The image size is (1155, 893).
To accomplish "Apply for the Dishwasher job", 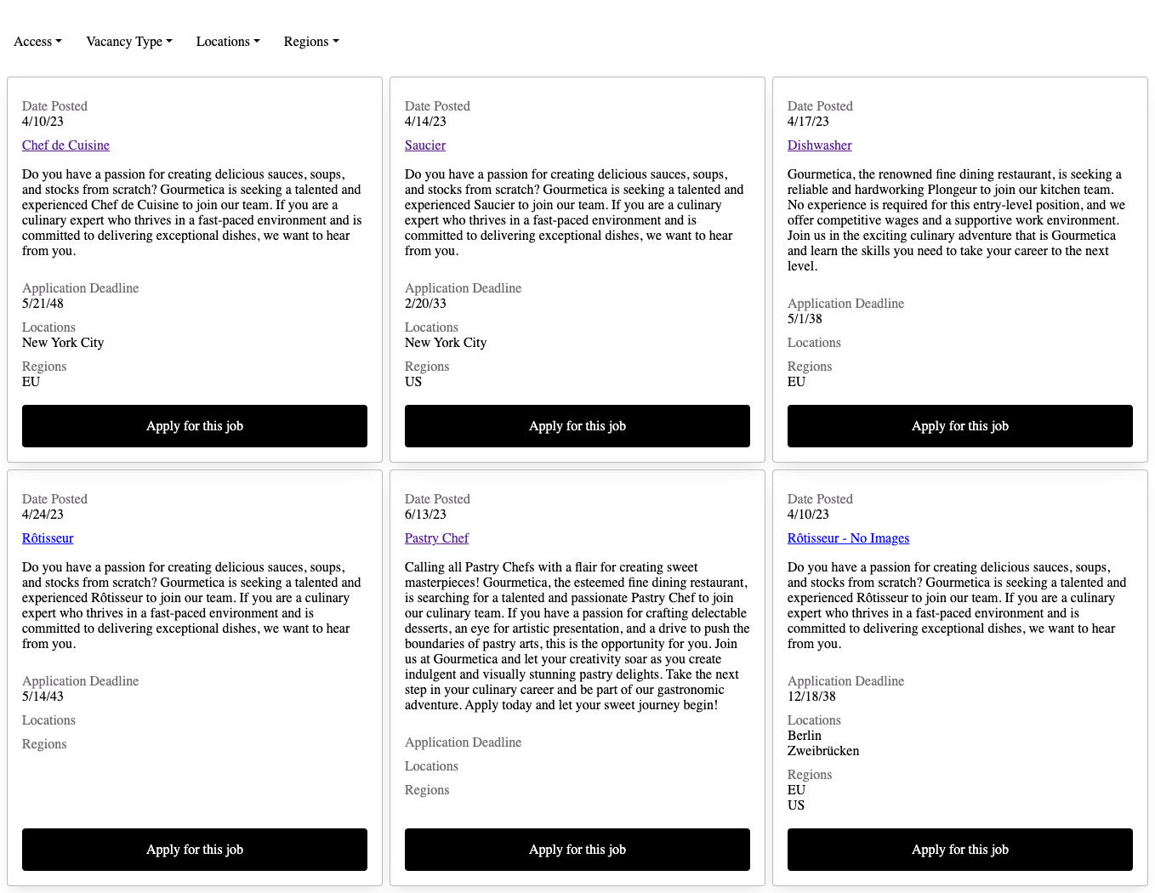I will (959, 426).
